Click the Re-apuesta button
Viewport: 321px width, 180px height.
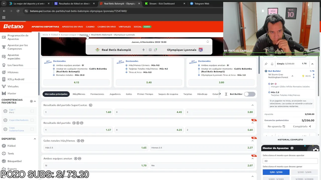point(276,126)
